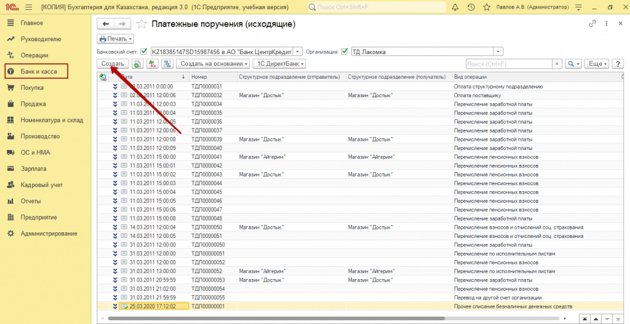Image resolution: width=630 pixels, height=324 pixels.
Task: Open Кадровый учет section
Action: pyautogui.click(x=41, y=184)
